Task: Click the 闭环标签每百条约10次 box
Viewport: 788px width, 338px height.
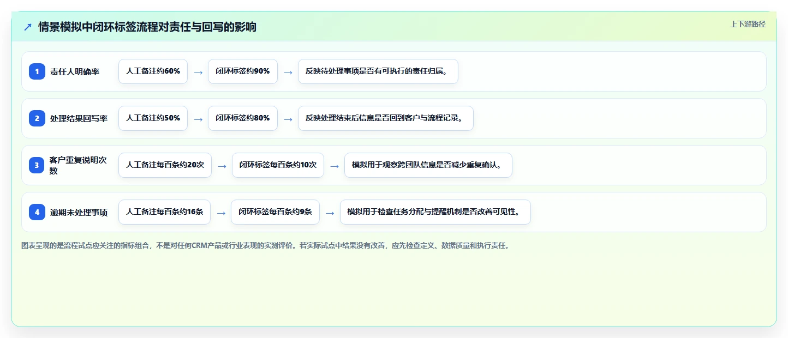Action: coord(278,165)
